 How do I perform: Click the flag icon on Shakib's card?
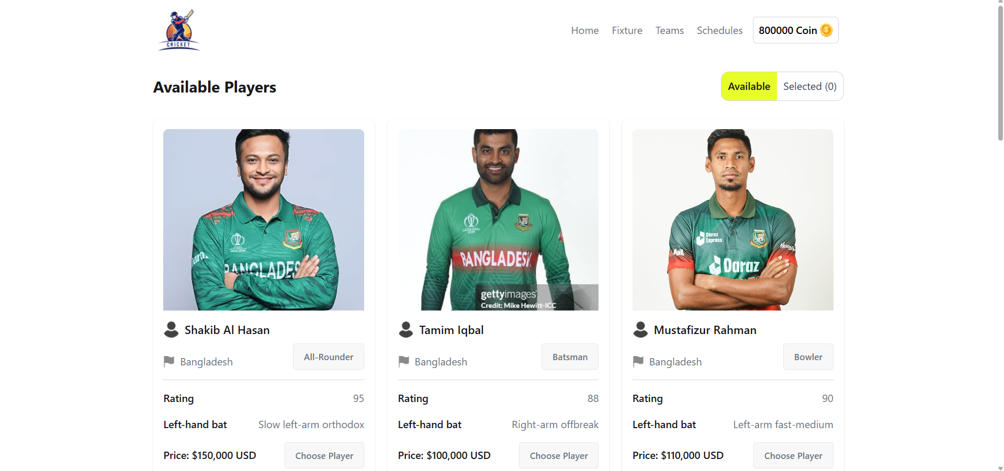[x=169, y=361]
